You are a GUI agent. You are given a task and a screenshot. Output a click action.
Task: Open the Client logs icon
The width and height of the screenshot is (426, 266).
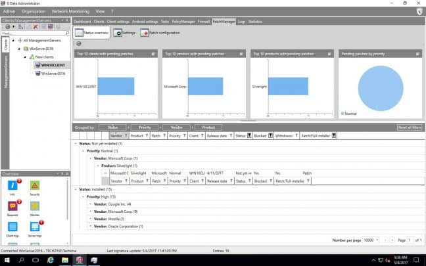tap(12, 227)
